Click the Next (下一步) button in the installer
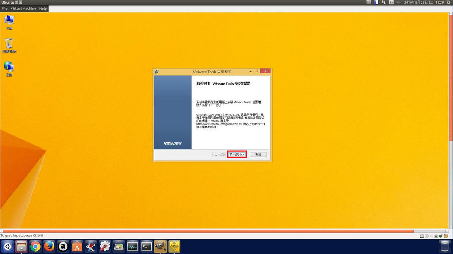The height and width of the screenshot is (254, 453). point(237,154)
